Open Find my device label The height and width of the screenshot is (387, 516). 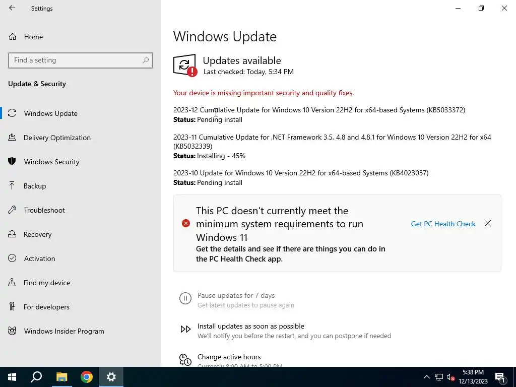(x=47, y=283)
